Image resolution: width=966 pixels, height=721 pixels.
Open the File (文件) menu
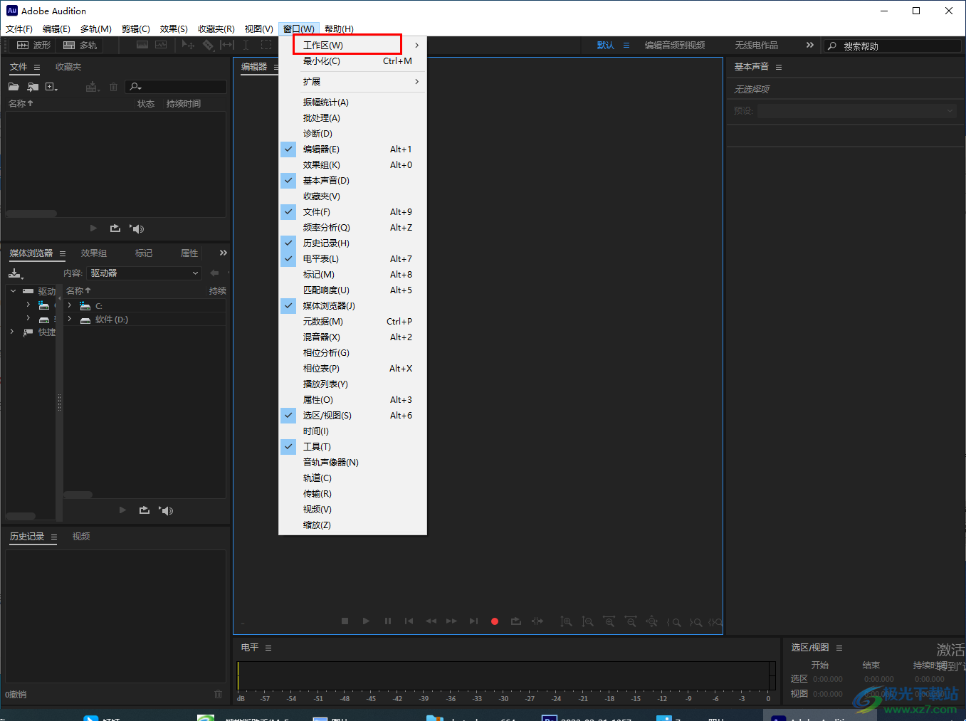[x=19, y=28]
